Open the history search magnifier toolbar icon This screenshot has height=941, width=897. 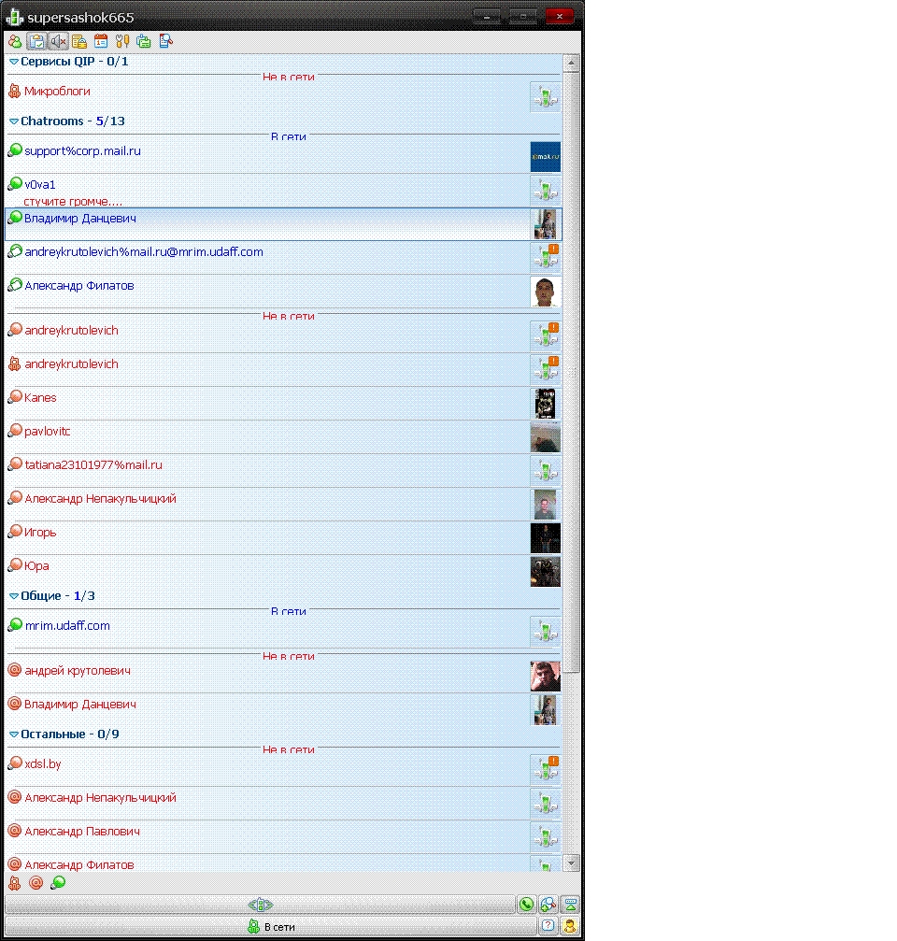point(165,41)
